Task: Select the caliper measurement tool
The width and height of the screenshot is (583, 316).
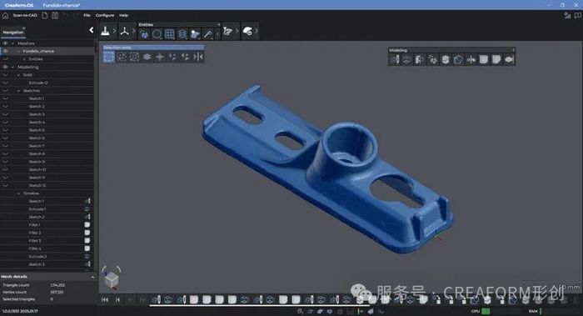Action: pos(208,34)
